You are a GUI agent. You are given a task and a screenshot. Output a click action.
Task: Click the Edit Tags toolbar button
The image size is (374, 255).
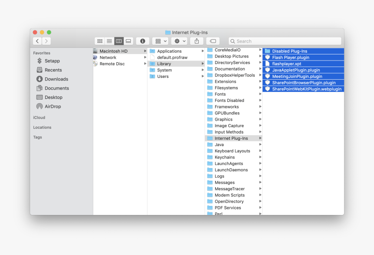[213, 41]
